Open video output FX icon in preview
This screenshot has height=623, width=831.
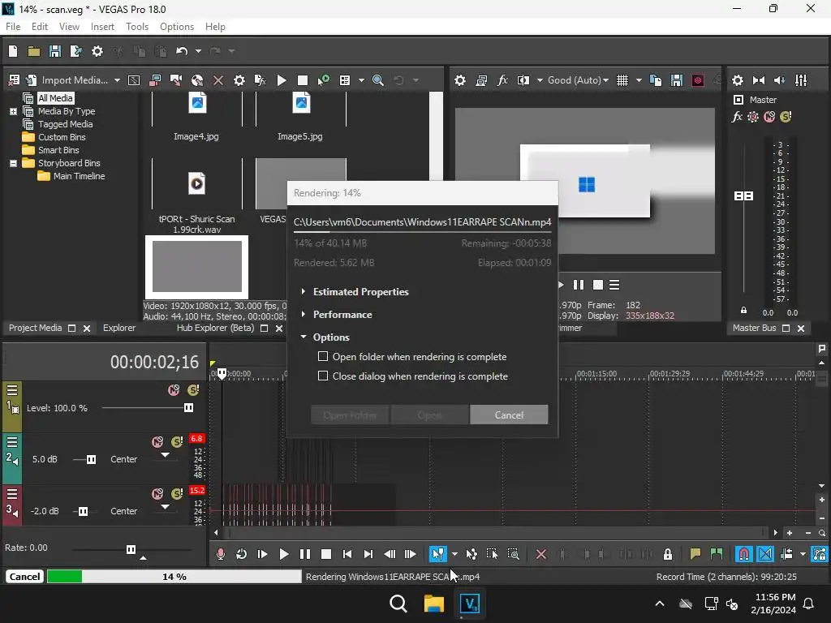pos(502,80)
